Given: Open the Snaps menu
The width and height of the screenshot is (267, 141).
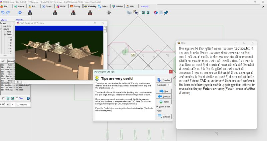Looking at the screenshot, I should click(48, 6).
